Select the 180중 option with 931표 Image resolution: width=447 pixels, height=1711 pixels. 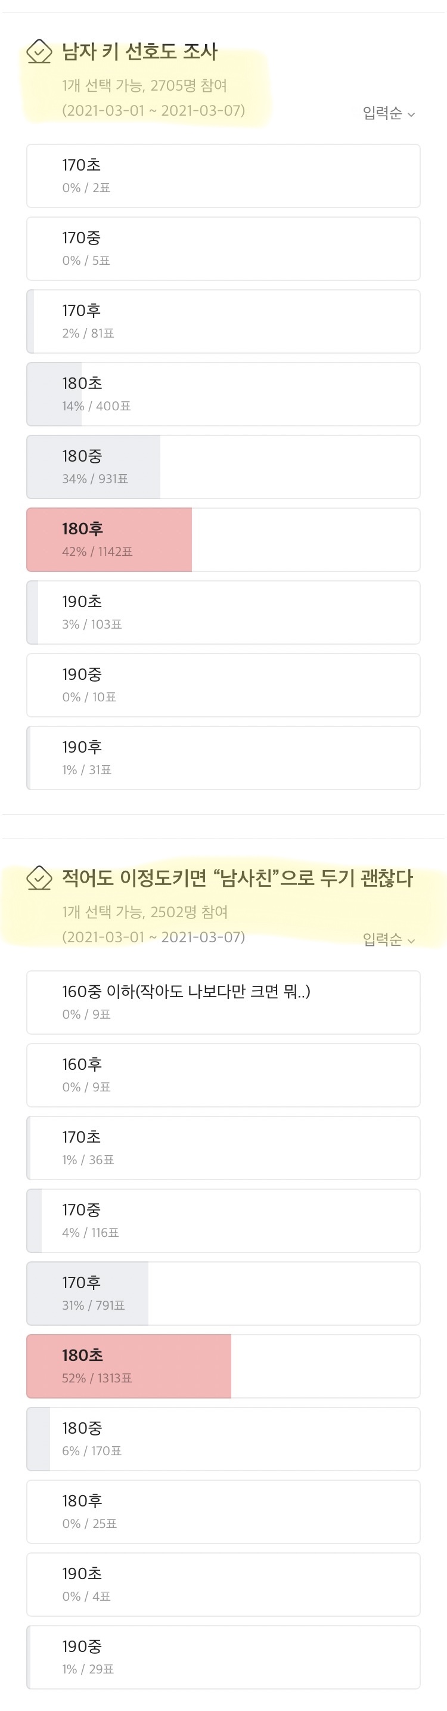(x=223, y=467)
